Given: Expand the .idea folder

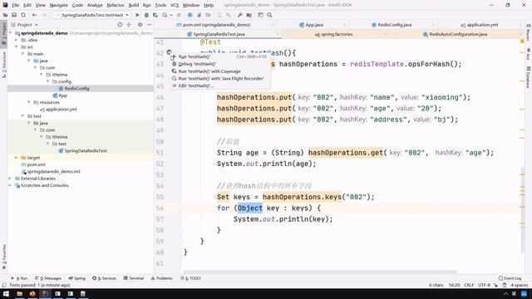Looking at the screenshot, I should 17,40.
